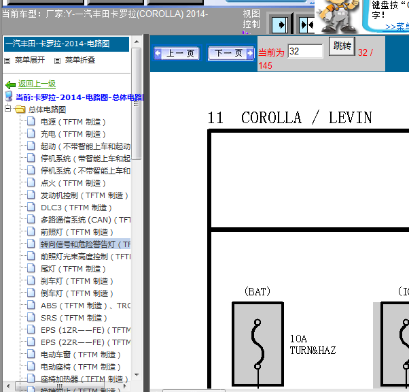Click the current location computer icon
The image size is (409, 392).
coord(9,96)
